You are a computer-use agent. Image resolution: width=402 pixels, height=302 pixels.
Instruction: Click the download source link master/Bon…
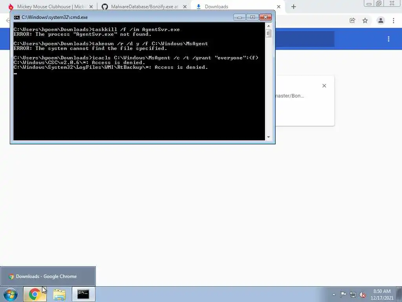click(290, 96)
